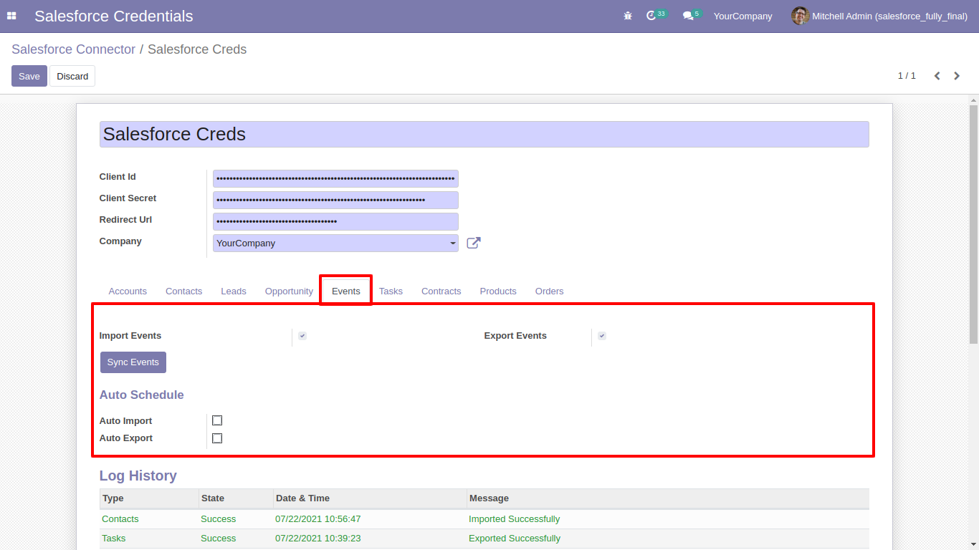Click the Client Secret field
The width and height of the screenshot is (979, 550).
(x=335, y=200)
